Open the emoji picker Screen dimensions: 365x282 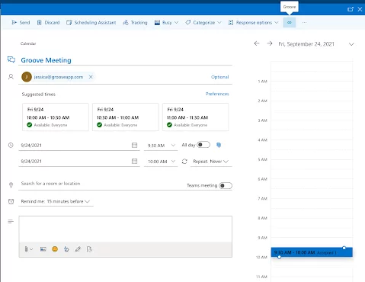55,249
